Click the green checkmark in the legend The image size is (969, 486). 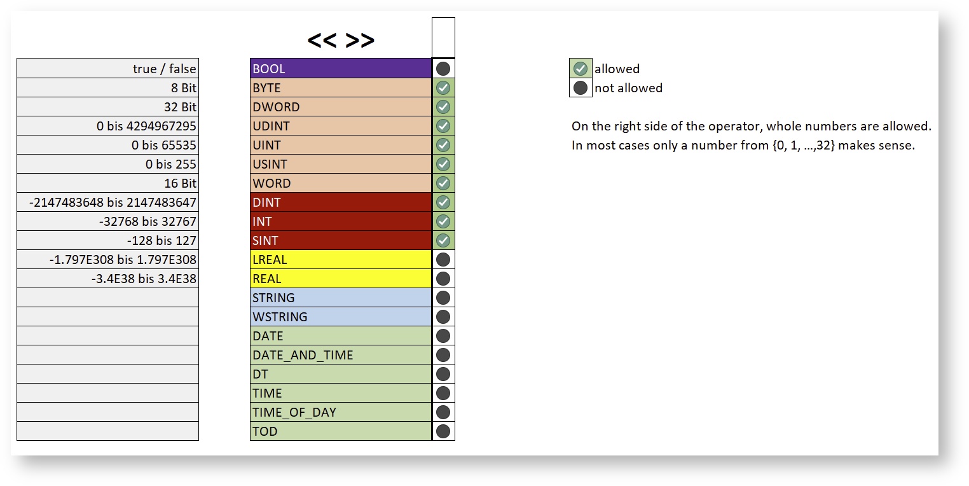[580, 69]
